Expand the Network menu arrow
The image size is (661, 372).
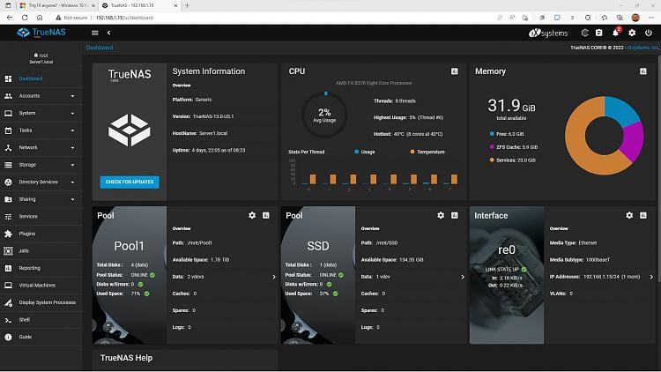point(72,148)
